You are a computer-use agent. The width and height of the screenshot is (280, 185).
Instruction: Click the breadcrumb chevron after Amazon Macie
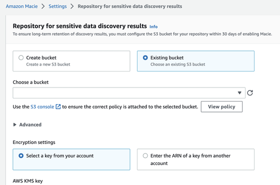click(43, 6)
